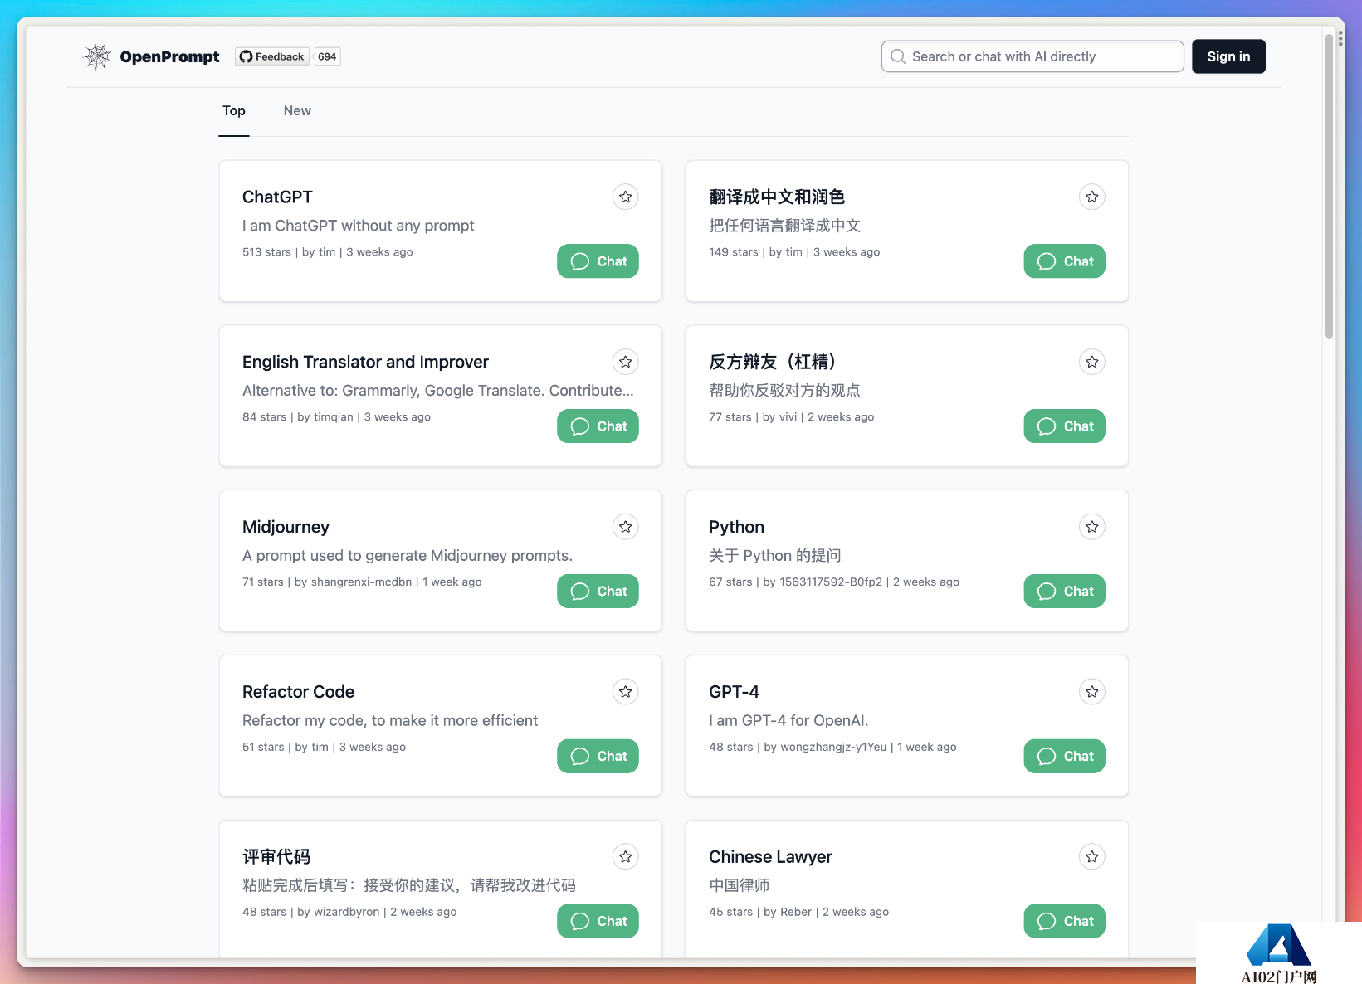Image resolution: width=1362 pixels, height=984 pixels.
Task: Click the magnifier icon in search box
Action: (898, 56)
